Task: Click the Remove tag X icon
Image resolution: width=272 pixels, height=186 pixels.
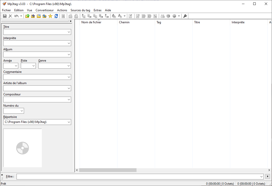Action: click(11, 16)
